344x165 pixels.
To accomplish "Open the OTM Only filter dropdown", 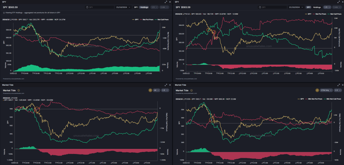I will [x=325, y=90].
